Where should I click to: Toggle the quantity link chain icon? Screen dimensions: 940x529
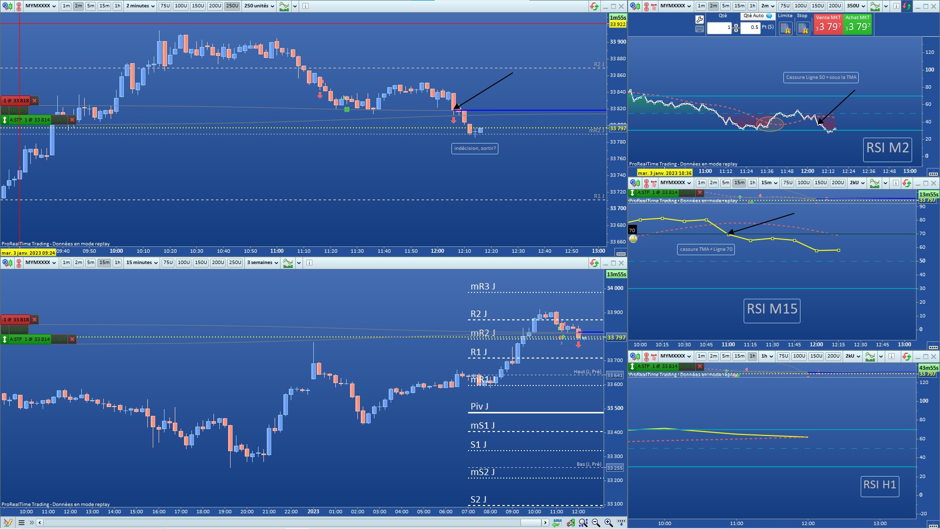click(736, 28)
